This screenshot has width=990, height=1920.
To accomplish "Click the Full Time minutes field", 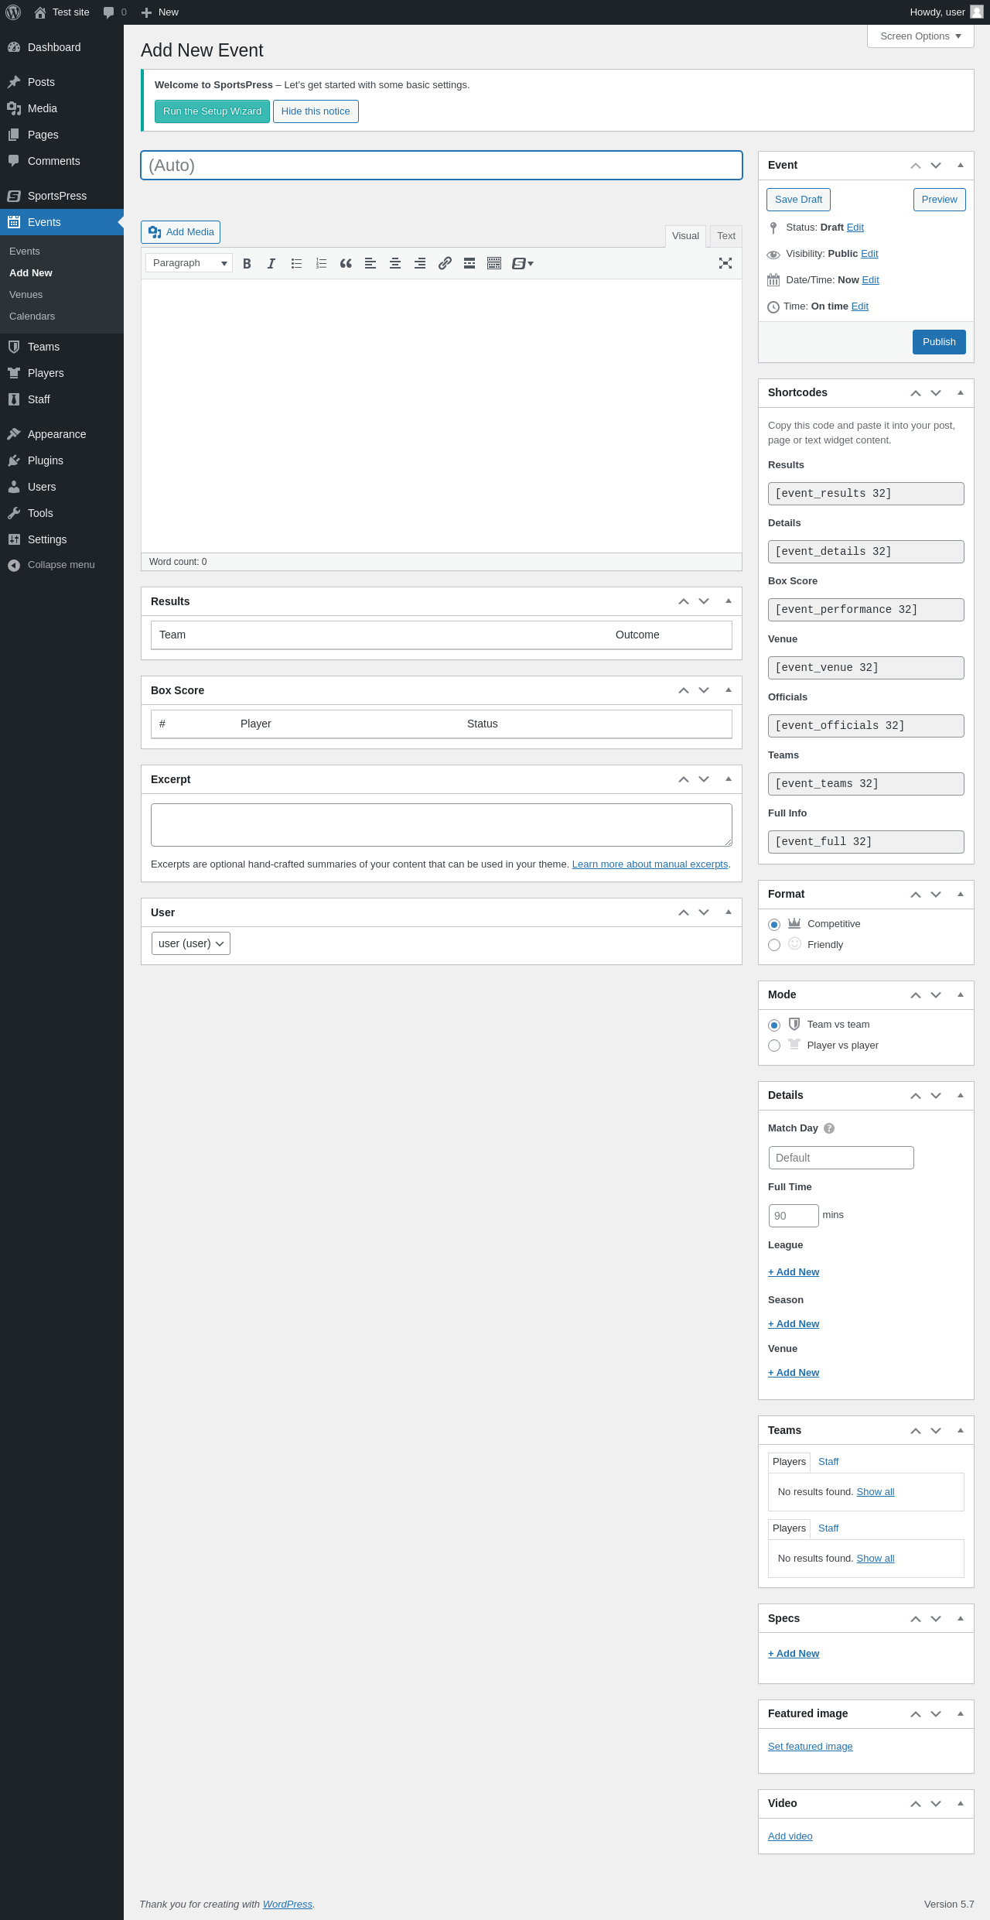I will pyautogui.click(x=793, y=1216).
